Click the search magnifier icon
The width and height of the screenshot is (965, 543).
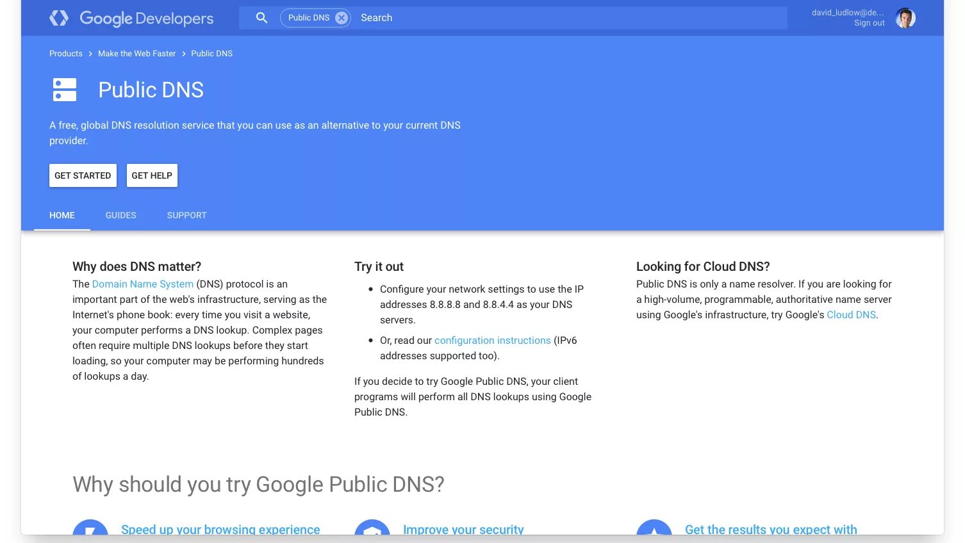261,18
